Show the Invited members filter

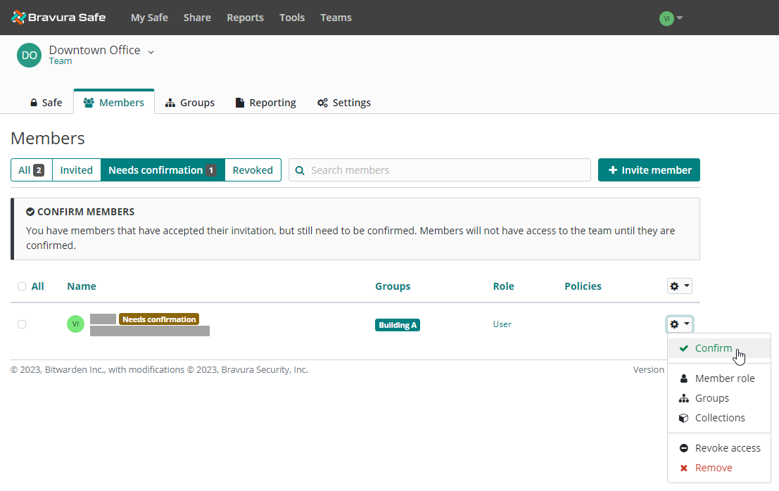76,170
